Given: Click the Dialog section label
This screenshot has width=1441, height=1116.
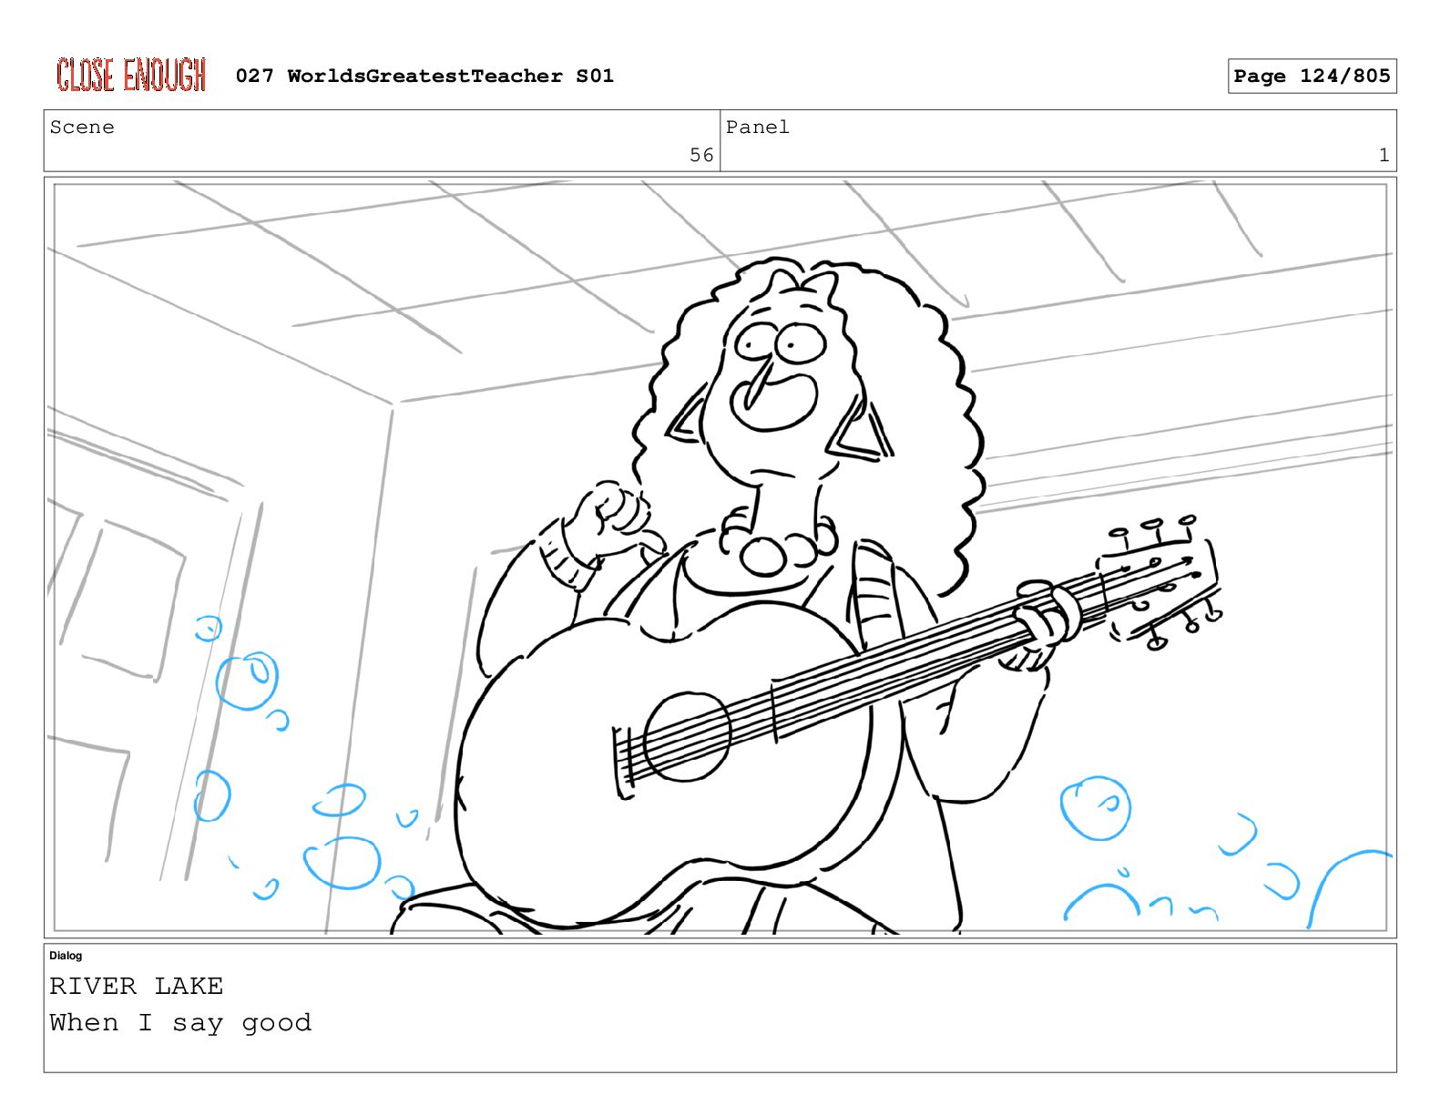Looking at the screenshot, I should (66, 956).
